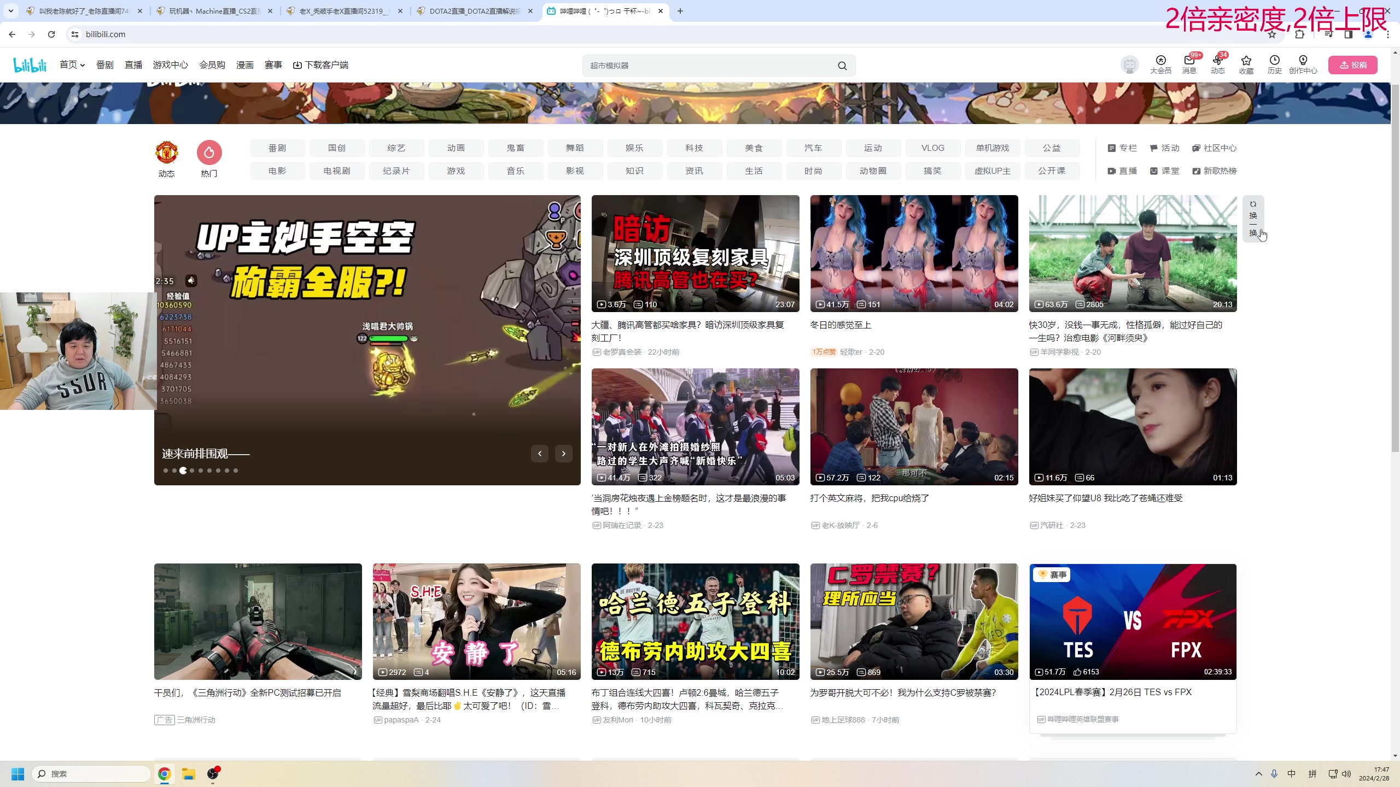Switch to the 玩机器 Machine直播 tab
The image size is (1400, 787).
point(215,11)
